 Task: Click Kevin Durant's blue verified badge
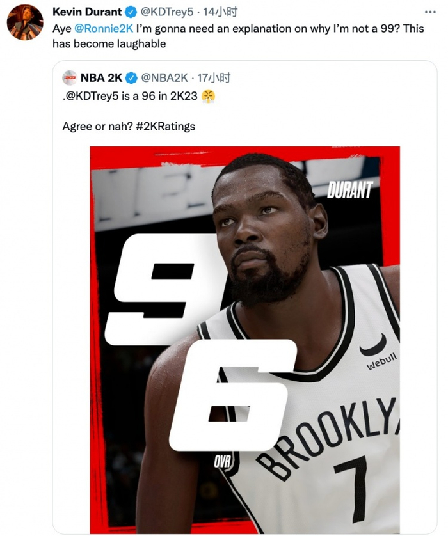coord(131,12)
